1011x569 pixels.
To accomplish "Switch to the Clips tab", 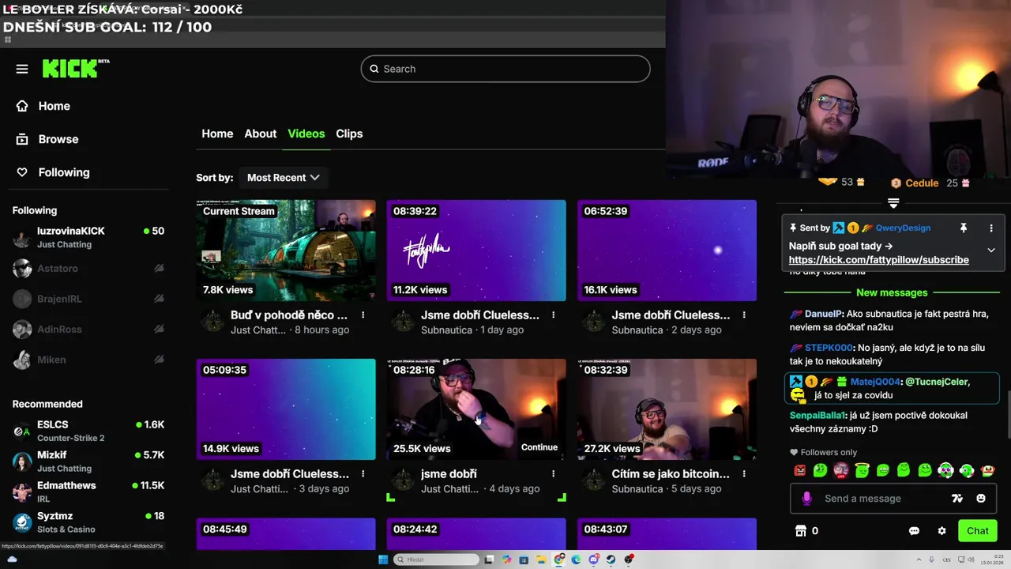I will click(349, 134).
